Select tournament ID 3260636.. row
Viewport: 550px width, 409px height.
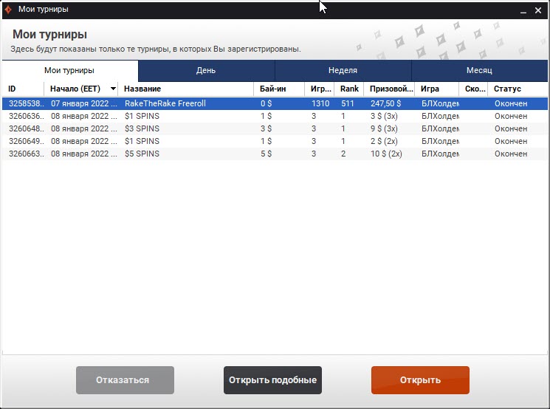coord(275,116)
